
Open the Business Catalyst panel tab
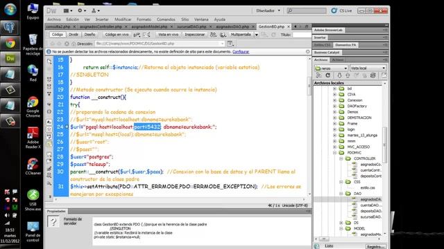[327, 53]
